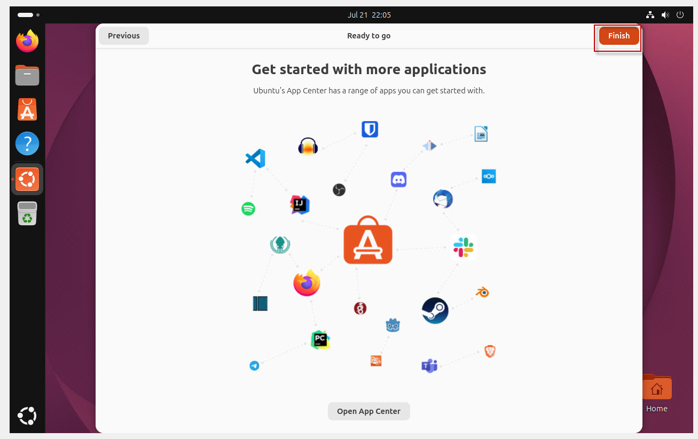Click the Steam icon
Screen dimensions: 698x439
click(x=435, y=310)
